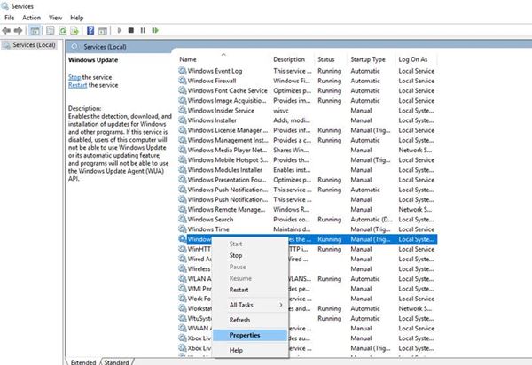Image resolution: width=532 pixels, height=365 pixels.
Task: Select the Windows Remote Management row
Action: [x=308, y=209]
